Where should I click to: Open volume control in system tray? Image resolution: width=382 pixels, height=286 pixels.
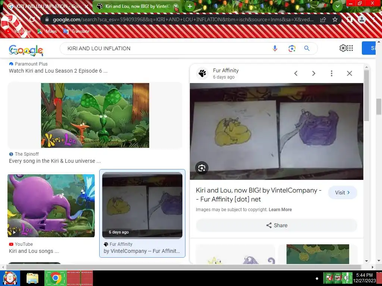tap(346, 278)
